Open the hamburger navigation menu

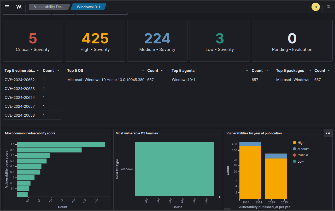7,7
